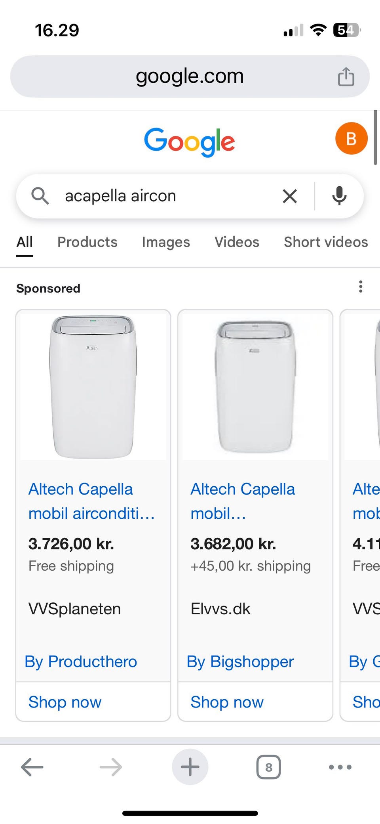Open the Short videos tab
The image size is (380, 824).
pyautogui.click(x=326, y=242)
